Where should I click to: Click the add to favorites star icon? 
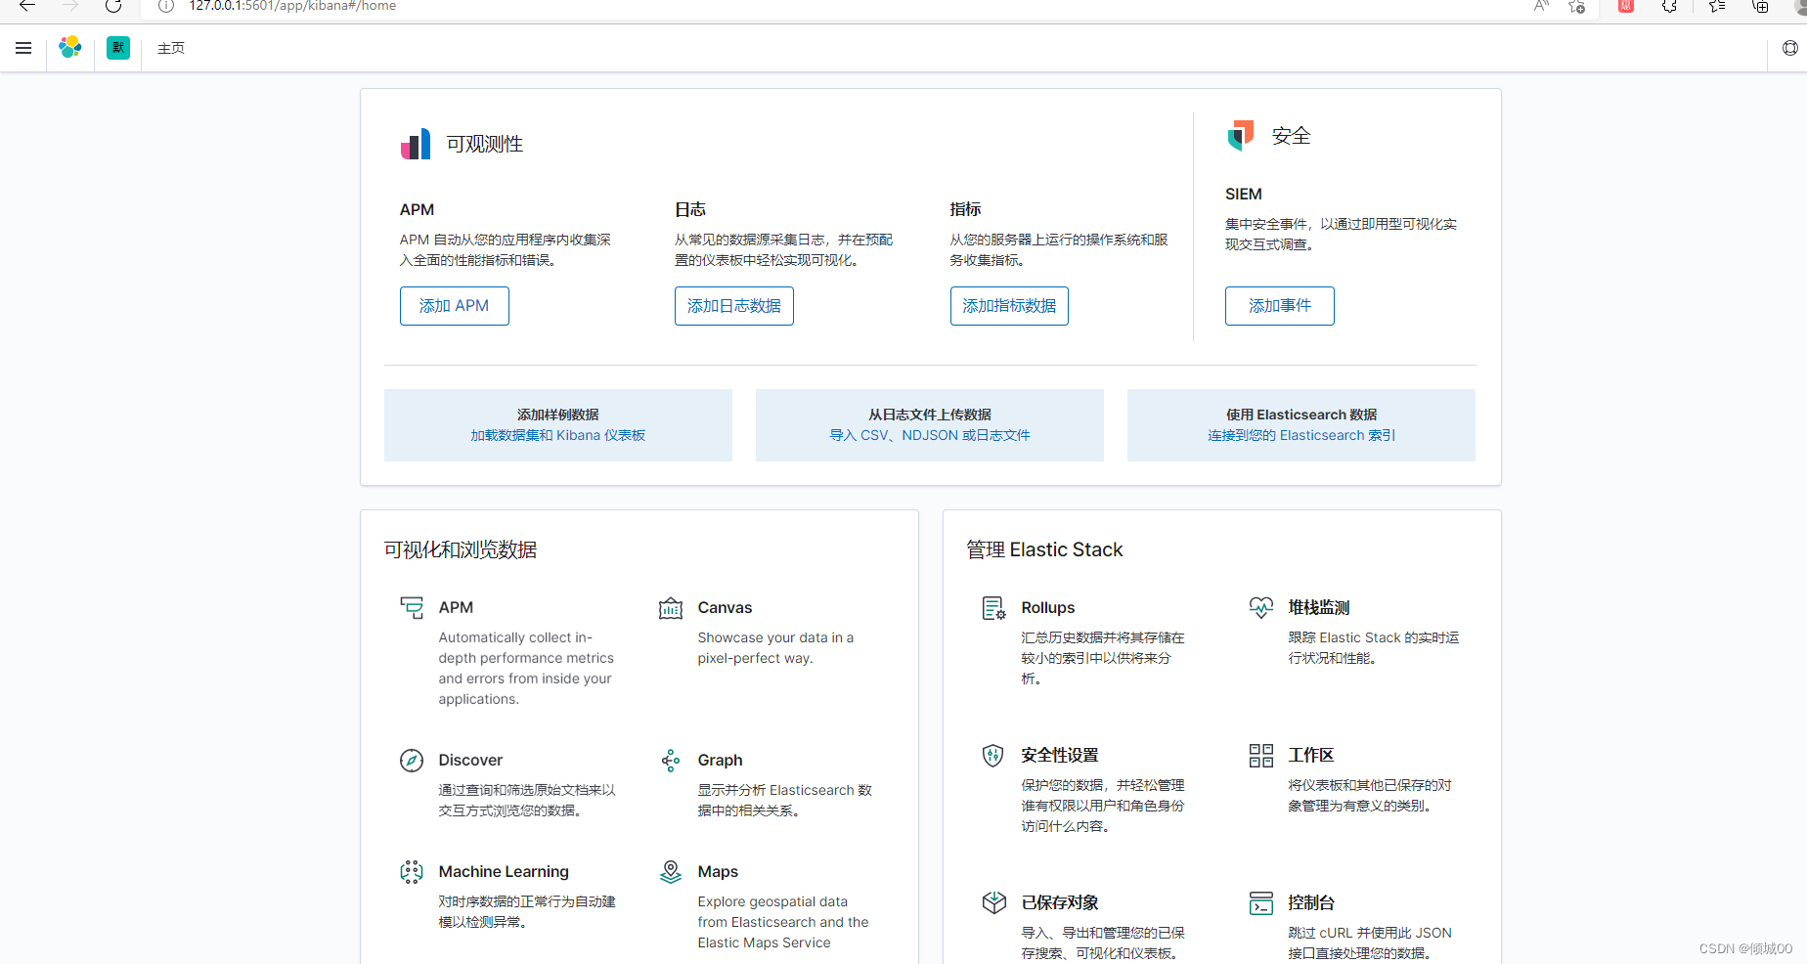(1576, 6)
